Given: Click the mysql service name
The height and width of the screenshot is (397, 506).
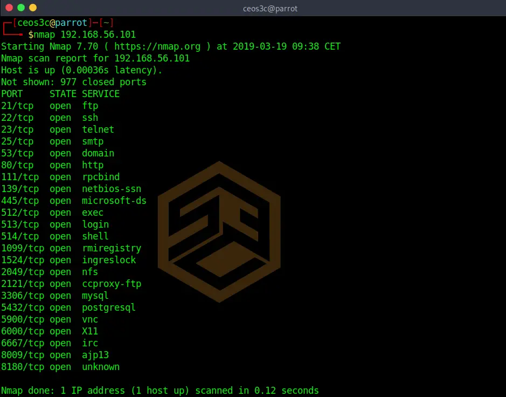Looking at the screenshot, I should [95, 296].
